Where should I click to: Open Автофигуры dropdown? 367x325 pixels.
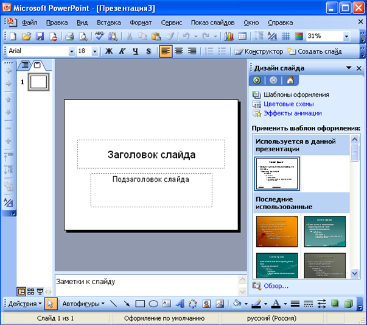83,304
